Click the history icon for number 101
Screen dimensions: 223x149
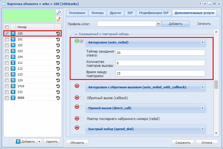pos(58,39)
